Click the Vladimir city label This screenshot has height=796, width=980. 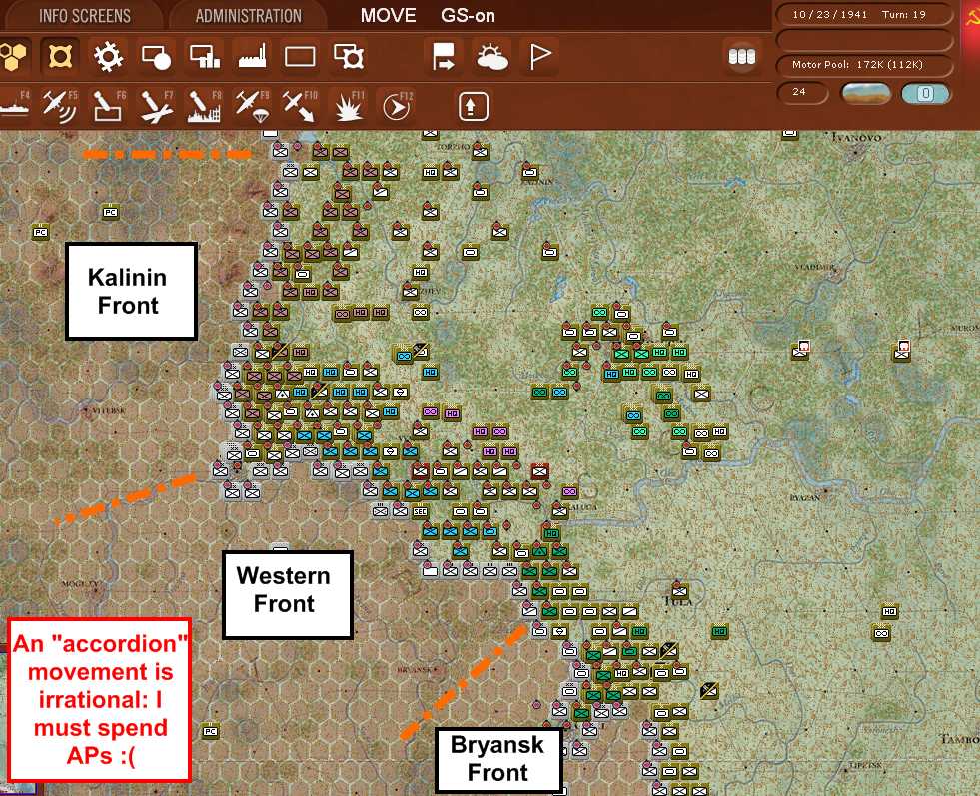813,267
